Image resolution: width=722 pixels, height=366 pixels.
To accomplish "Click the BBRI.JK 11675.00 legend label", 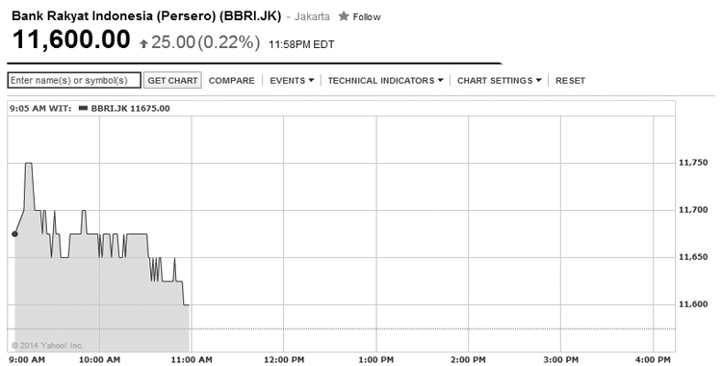I will pos(130,108).
